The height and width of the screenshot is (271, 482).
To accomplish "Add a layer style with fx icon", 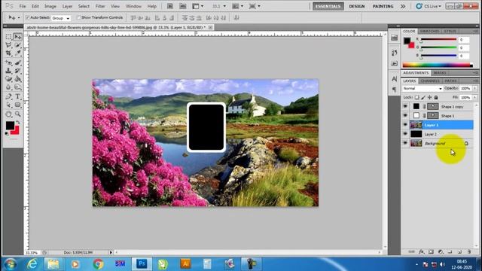I will tap(422, 251).
